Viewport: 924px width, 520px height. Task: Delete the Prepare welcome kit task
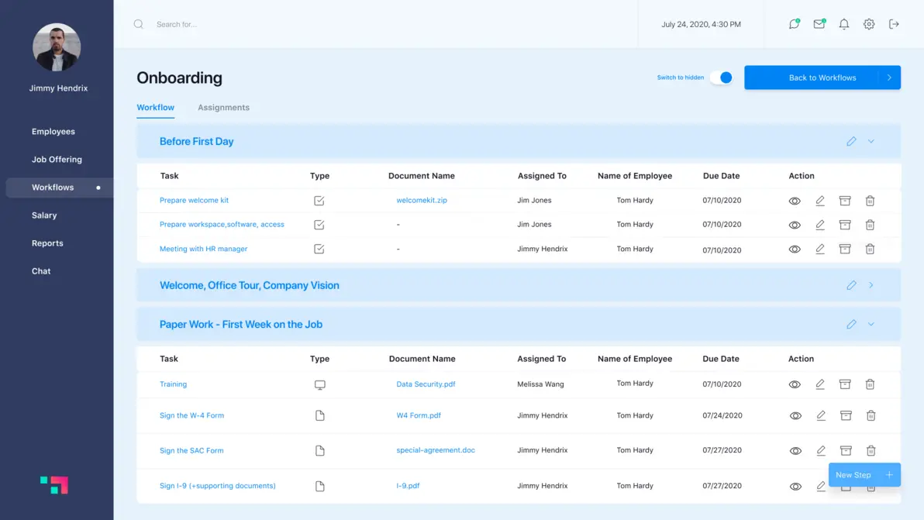pos(870,201)
